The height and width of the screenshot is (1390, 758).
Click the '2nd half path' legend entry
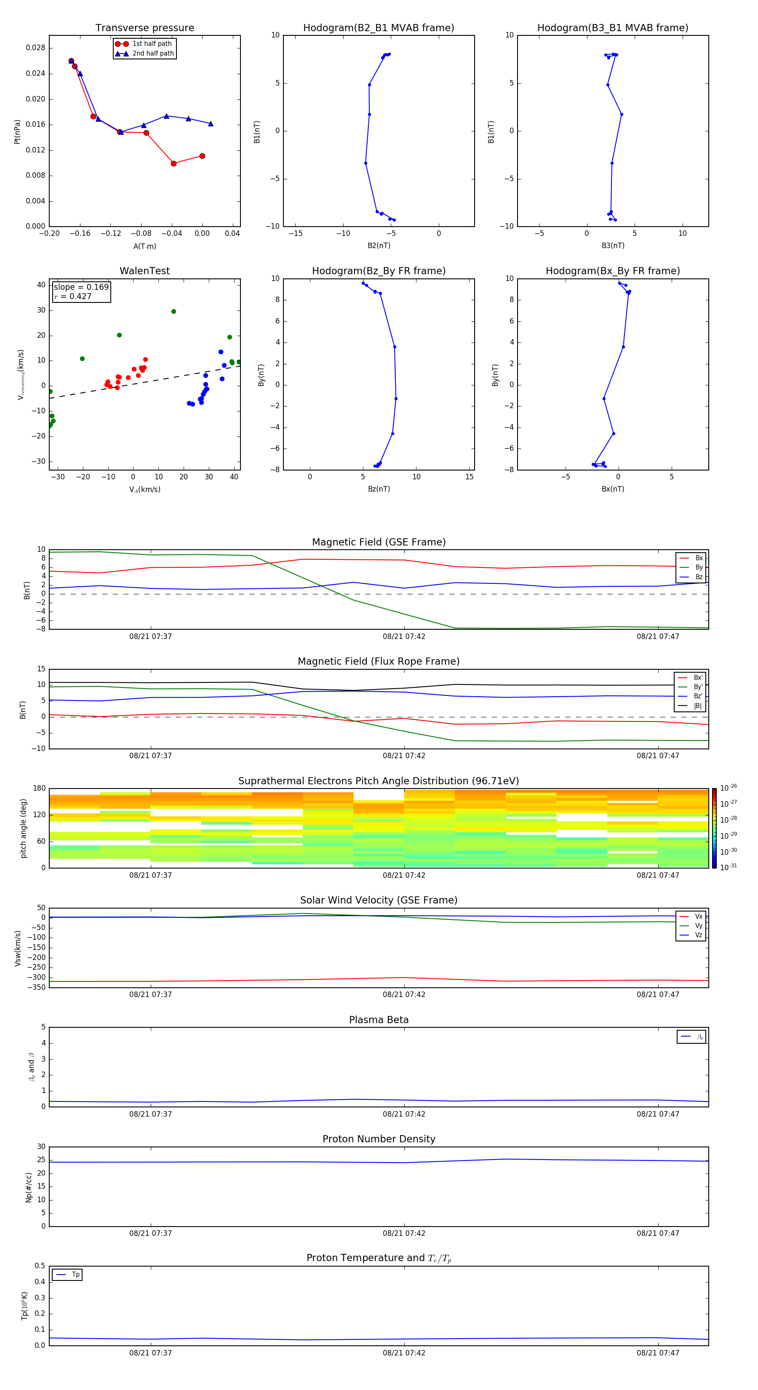144,53
